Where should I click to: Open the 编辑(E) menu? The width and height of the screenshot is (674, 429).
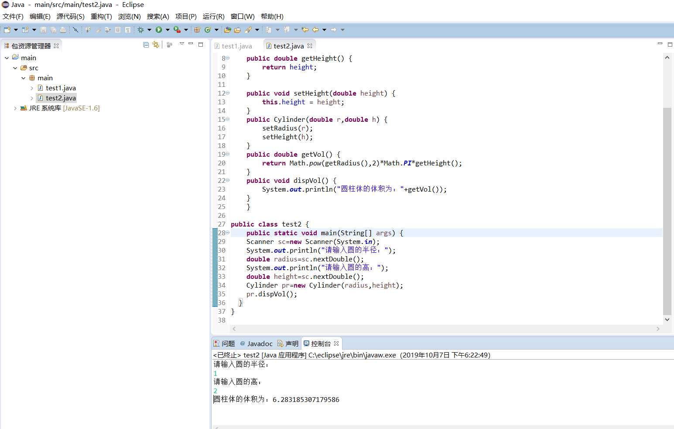tap(40, 16)
